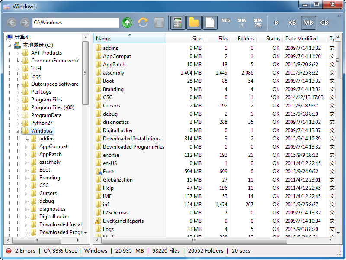Click the Stop scan square button

click(159, 23)
